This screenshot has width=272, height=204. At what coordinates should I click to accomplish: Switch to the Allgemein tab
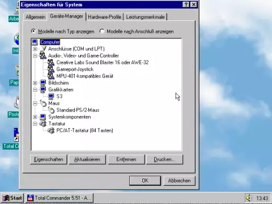coord(35,17)
